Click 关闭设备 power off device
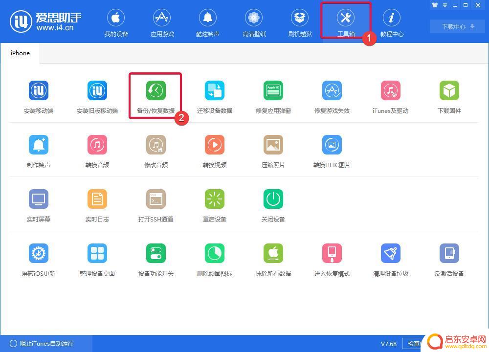Screen dimensions: 489x352 273,205
